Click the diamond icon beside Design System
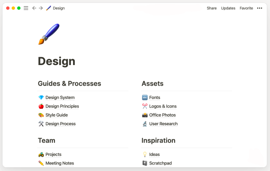270x171 pixels. click(x=41, y=98)
